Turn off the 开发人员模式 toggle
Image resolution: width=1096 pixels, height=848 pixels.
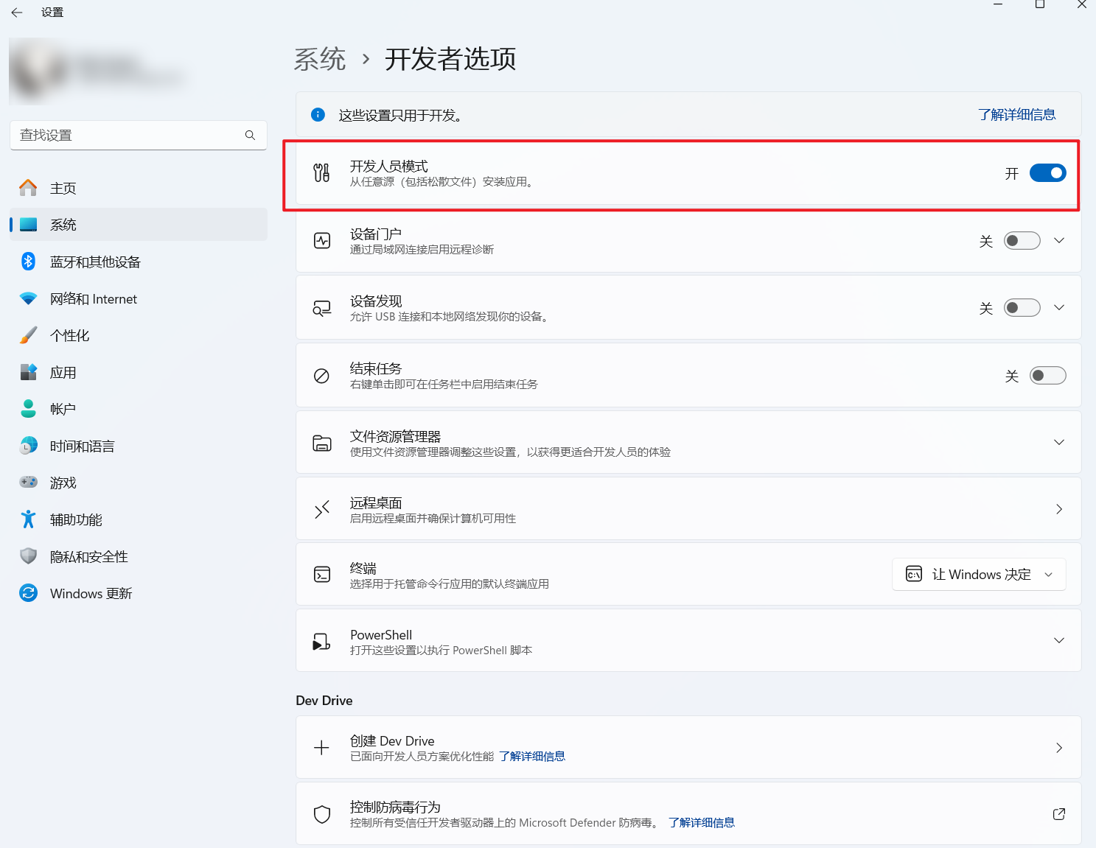click(1047, 173)
